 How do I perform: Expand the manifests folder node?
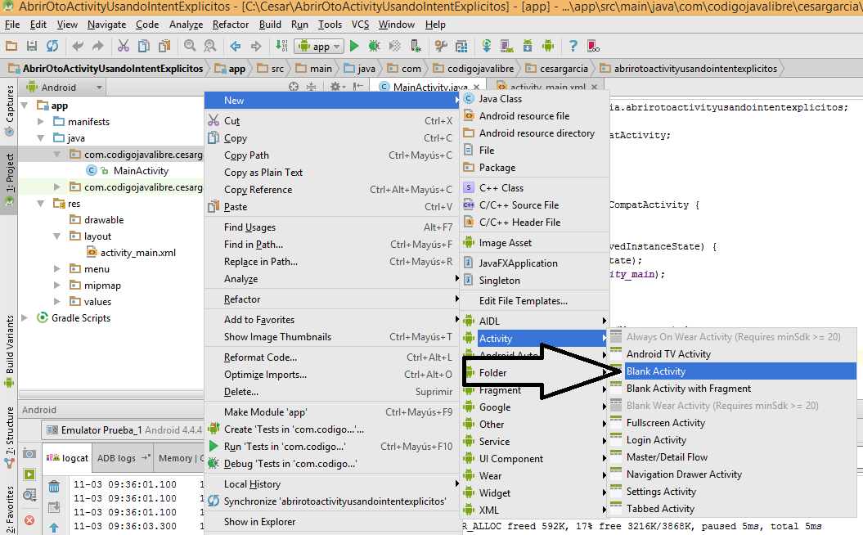coord(41,122)
